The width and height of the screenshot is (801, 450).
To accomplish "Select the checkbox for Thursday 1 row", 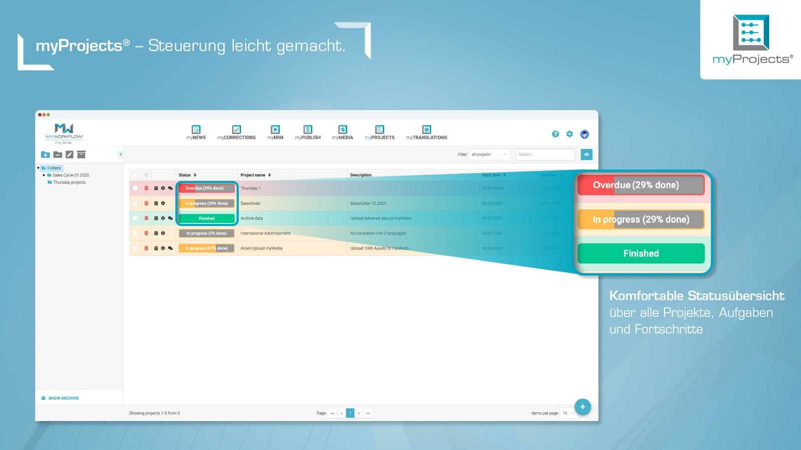I will click(135, 188).
